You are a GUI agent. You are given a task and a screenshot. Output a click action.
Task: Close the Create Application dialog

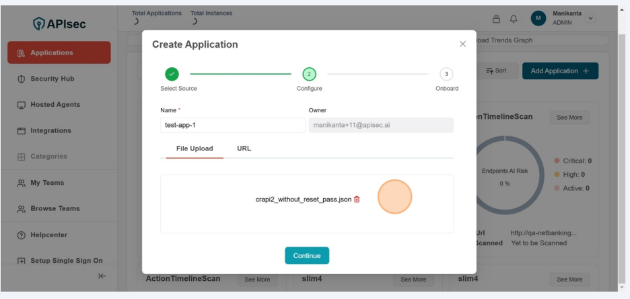(462, 44)
